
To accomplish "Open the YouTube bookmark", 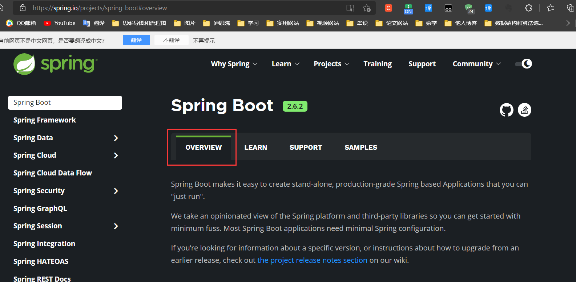I will tap(60, 23).
